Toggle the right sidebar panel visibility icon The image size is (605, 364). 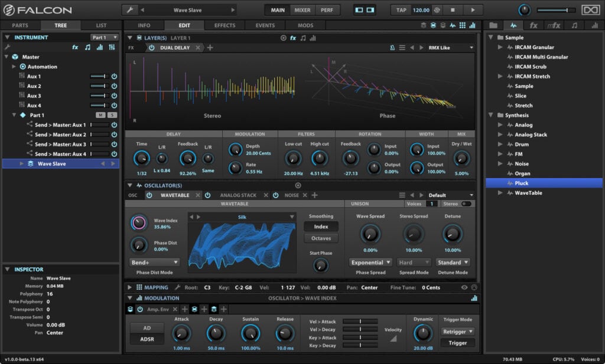coord(370,10)
